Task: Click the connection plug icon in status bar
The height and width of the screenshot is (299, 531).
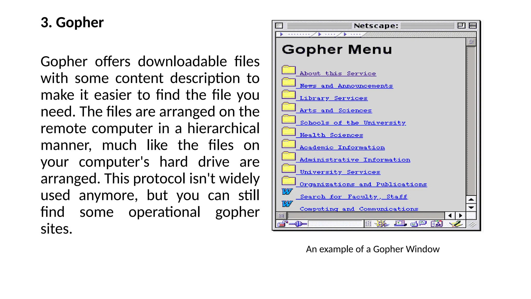Action: 298,224
